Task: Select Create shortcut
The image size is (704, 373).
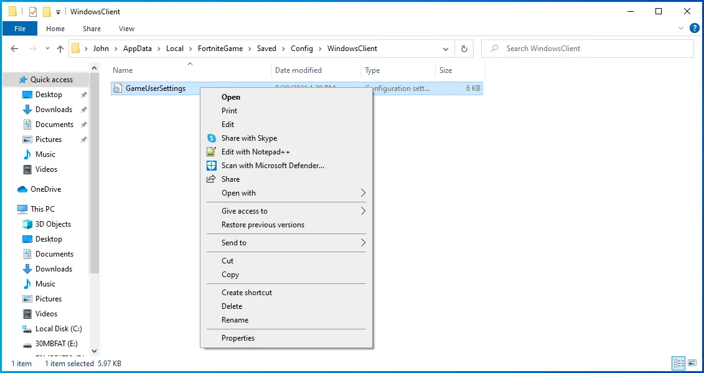Action: click(286, 293)
